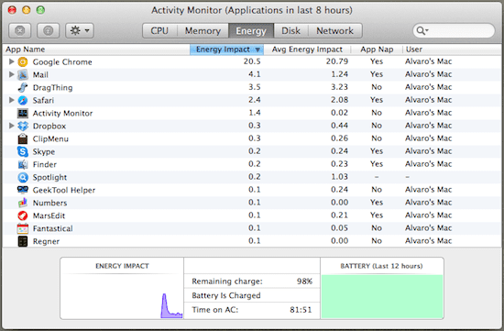Click the Quit Process toolbar button
Viewport: 504px width, 331px height.
[x=20, y=31]
